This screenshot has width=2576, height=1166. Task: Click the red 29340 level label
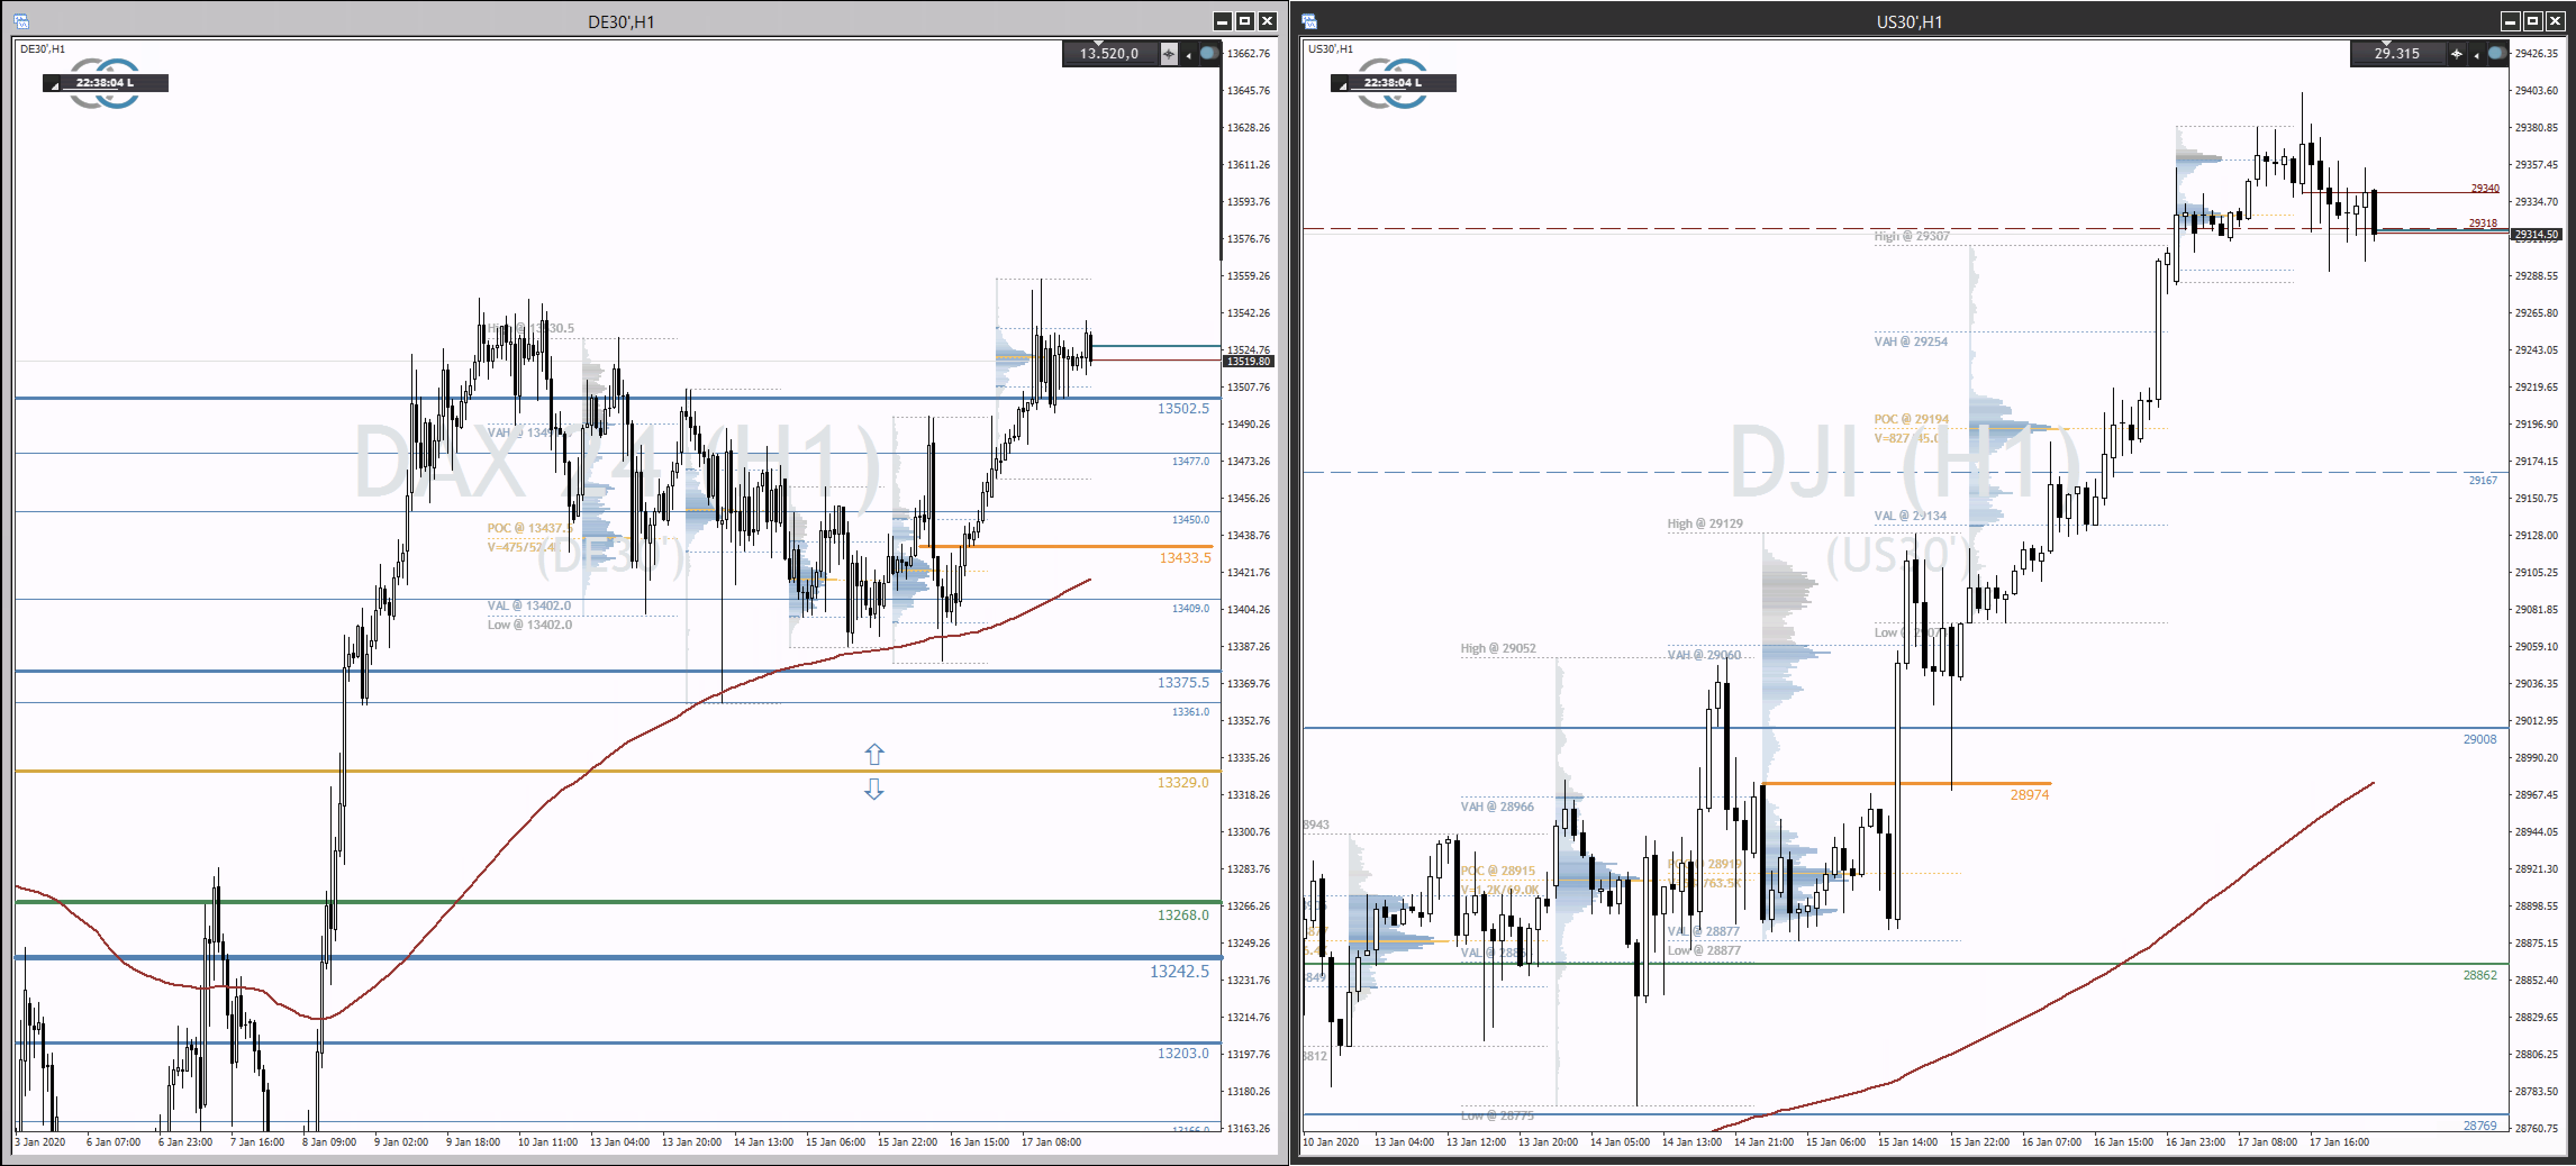pyautogui.click(x=2484, y=188)
